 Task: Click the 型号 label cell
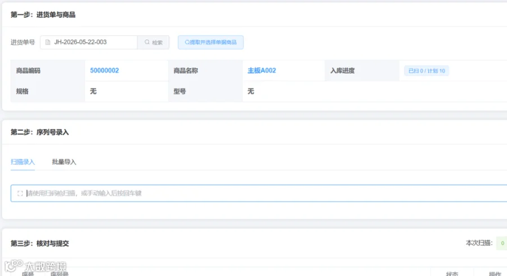pos(205,91)
